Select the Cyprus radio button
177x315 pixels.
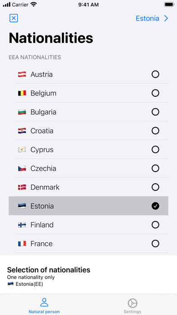tap(155, 150)
